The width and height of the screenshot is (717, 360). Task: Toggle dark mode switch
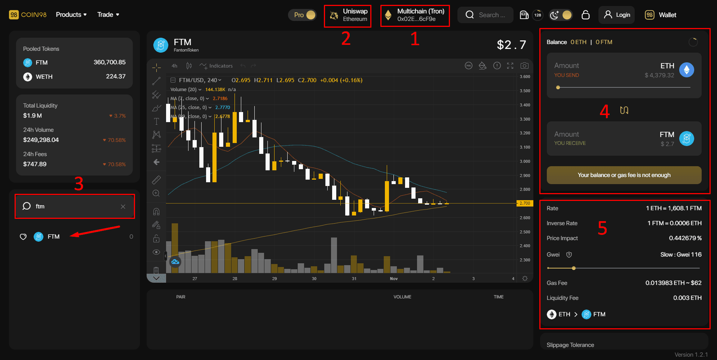pos(560,15)
